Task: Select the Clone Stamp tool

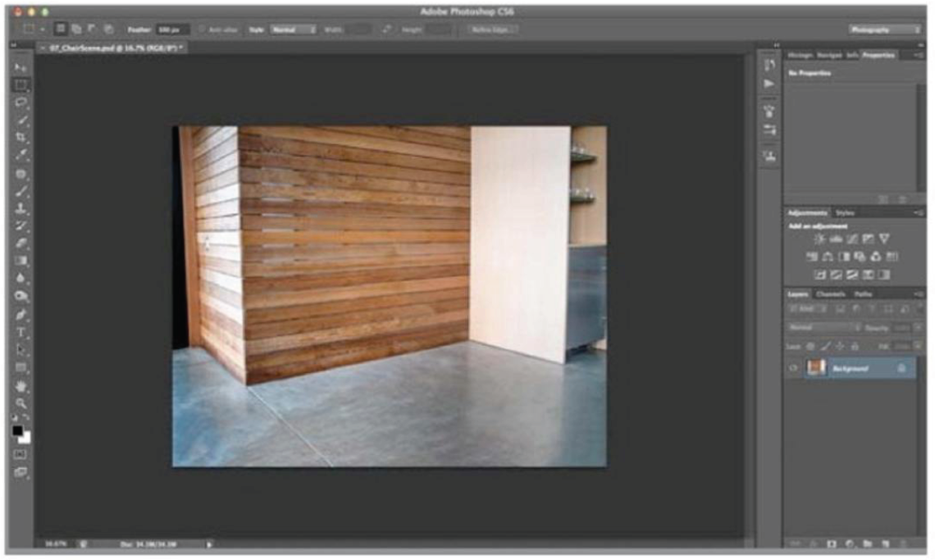Action: 21,209
